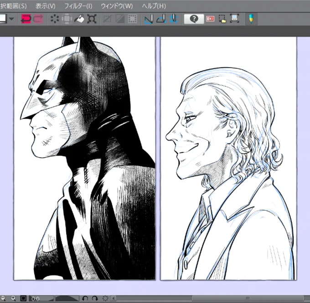Open the ヘルプ(H) menu
The width and height of the screenshot is (310, 303).
(154, 6)
